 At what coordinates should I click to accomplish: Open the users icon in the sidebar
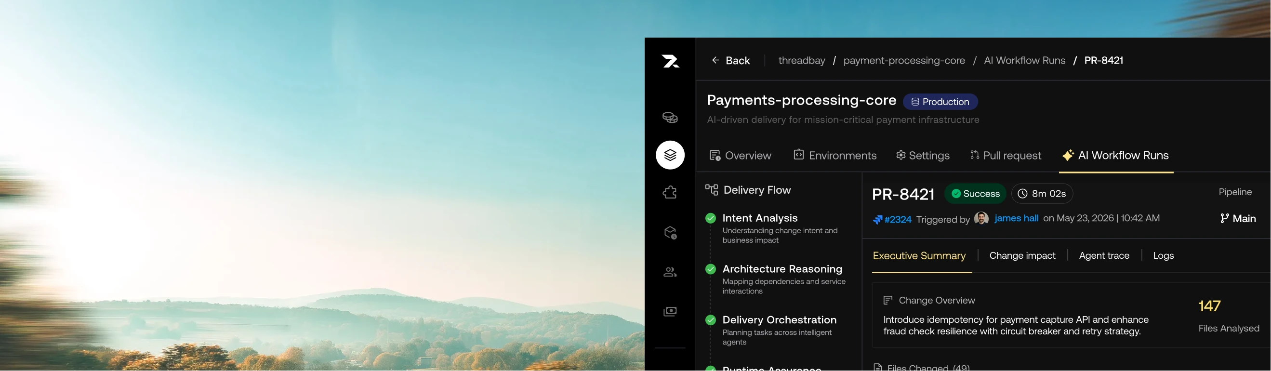tap(670, 272)
